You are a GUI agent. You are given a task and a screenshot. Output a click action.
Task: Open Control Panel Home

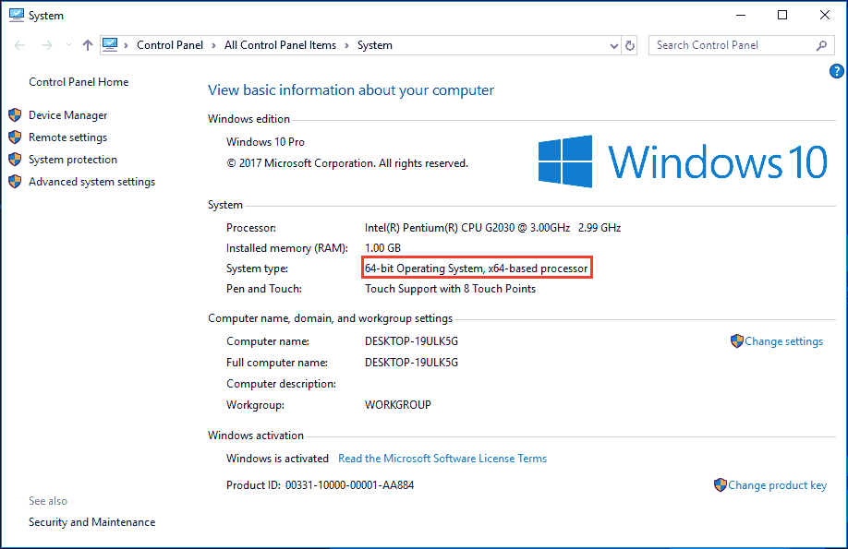pyautogui.click(x=79, y=82)
